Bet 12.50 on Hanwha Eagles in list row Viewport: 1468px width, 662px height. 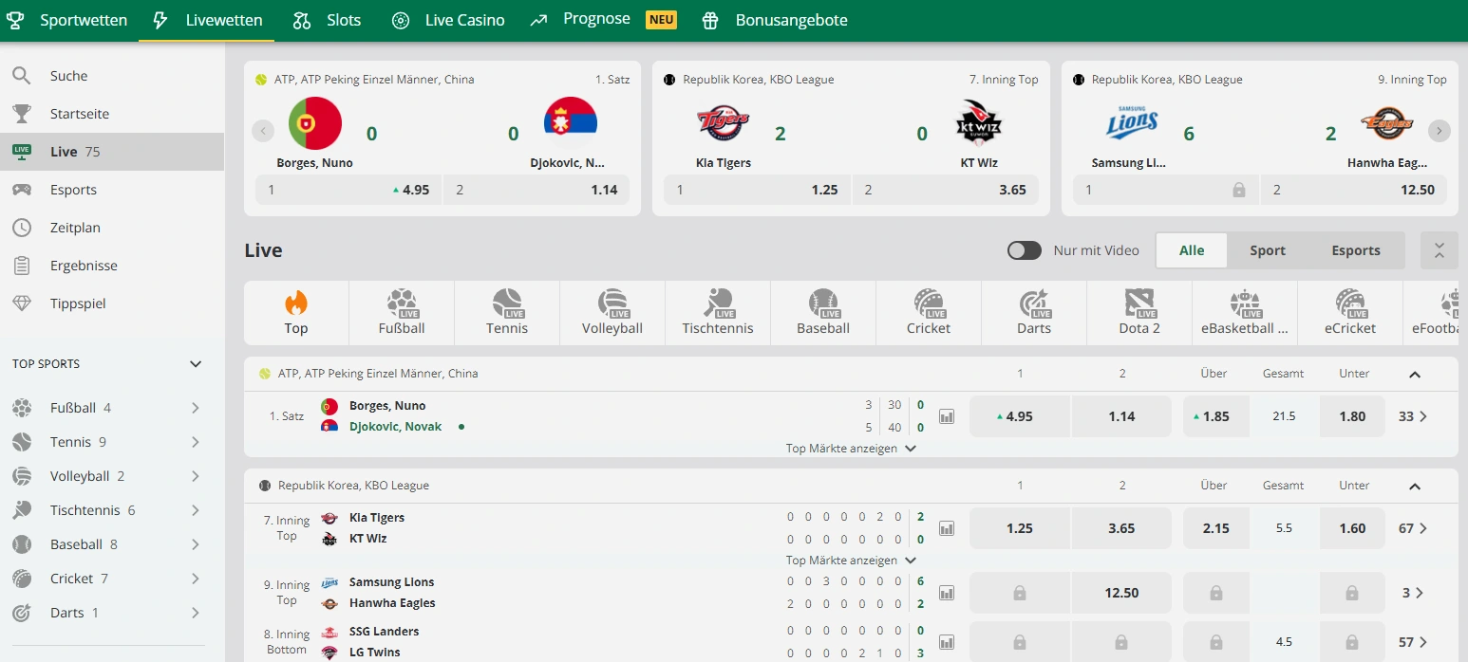pyautogui.click(x=1121, y=593)
